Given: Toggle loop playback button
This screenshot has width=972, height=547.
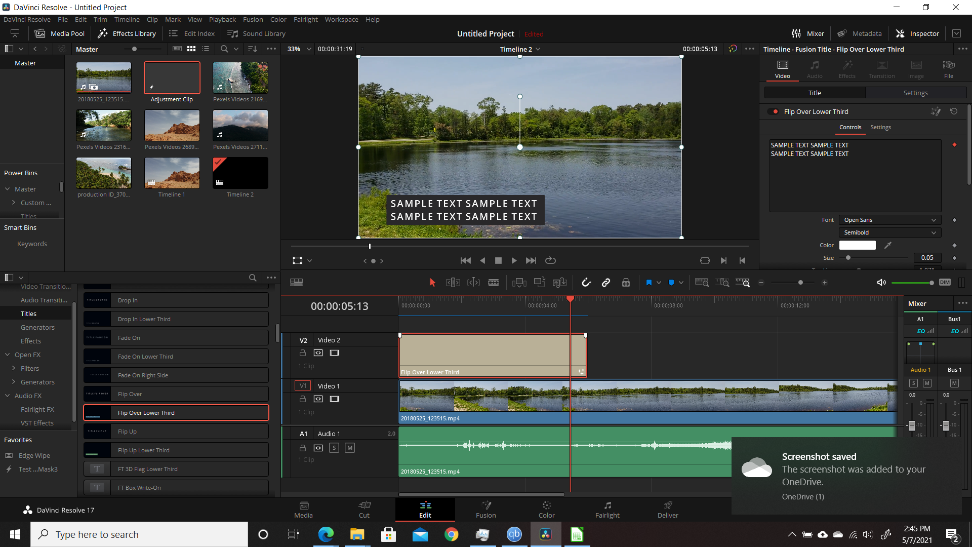Looking at the screenshot, I should (550, 260).
